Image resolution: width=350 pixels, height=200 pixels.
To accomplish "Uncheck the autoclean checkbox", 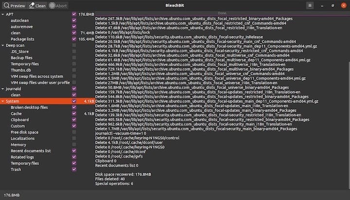I will 74,20.
